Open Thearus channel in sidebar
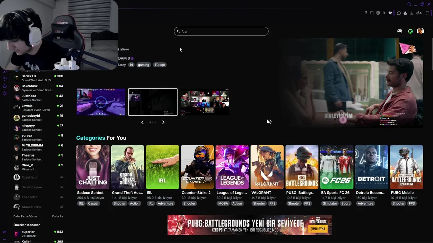Image resolution: width=433 pixels, height=243 pixels. pyautogui.click(x=38, y=157)
